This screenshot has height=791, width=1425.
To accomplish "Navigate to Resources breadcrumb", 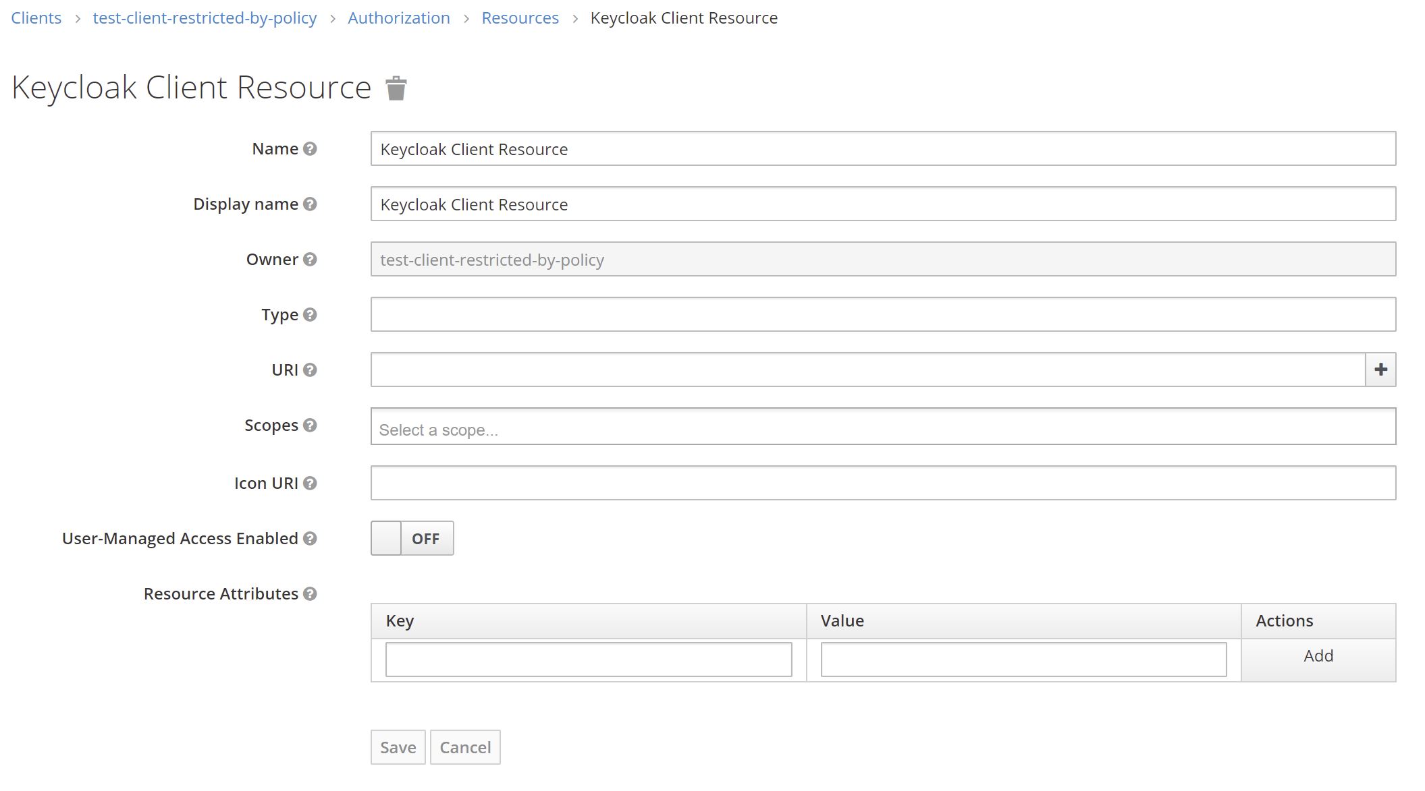I will pos(520,18).
